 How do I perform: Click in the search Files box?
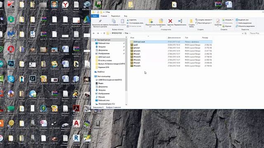[x=257, y=33]
